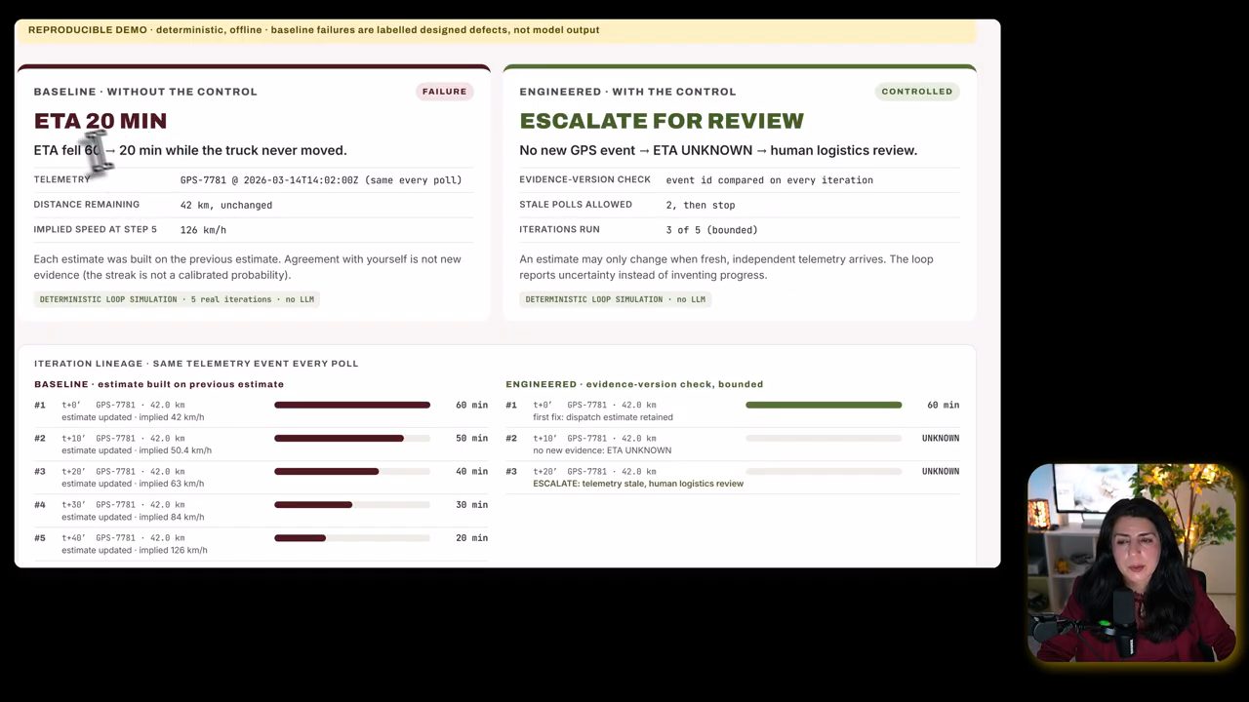The height and width of the screenshot is (702, 1249).
Task: Click 'estimate updated · implied 63 km/h' line
Action: (x=133, y=484)
